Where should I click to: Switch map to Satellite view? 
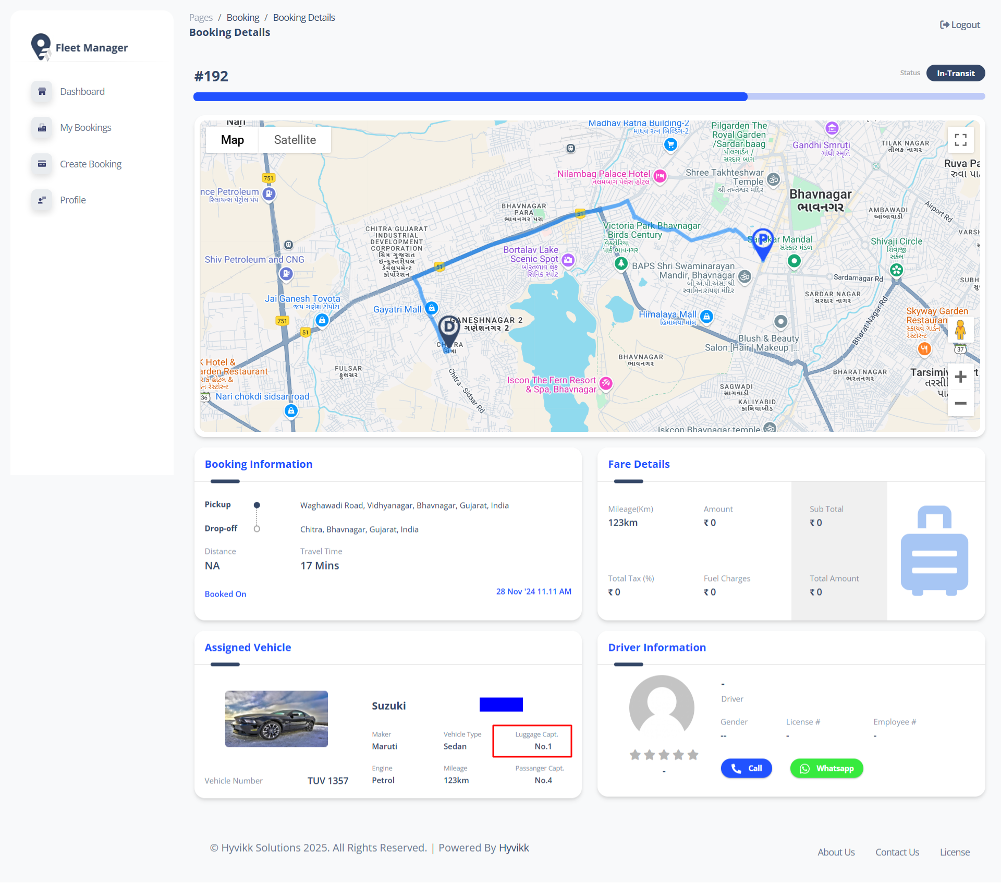point(295,140)
